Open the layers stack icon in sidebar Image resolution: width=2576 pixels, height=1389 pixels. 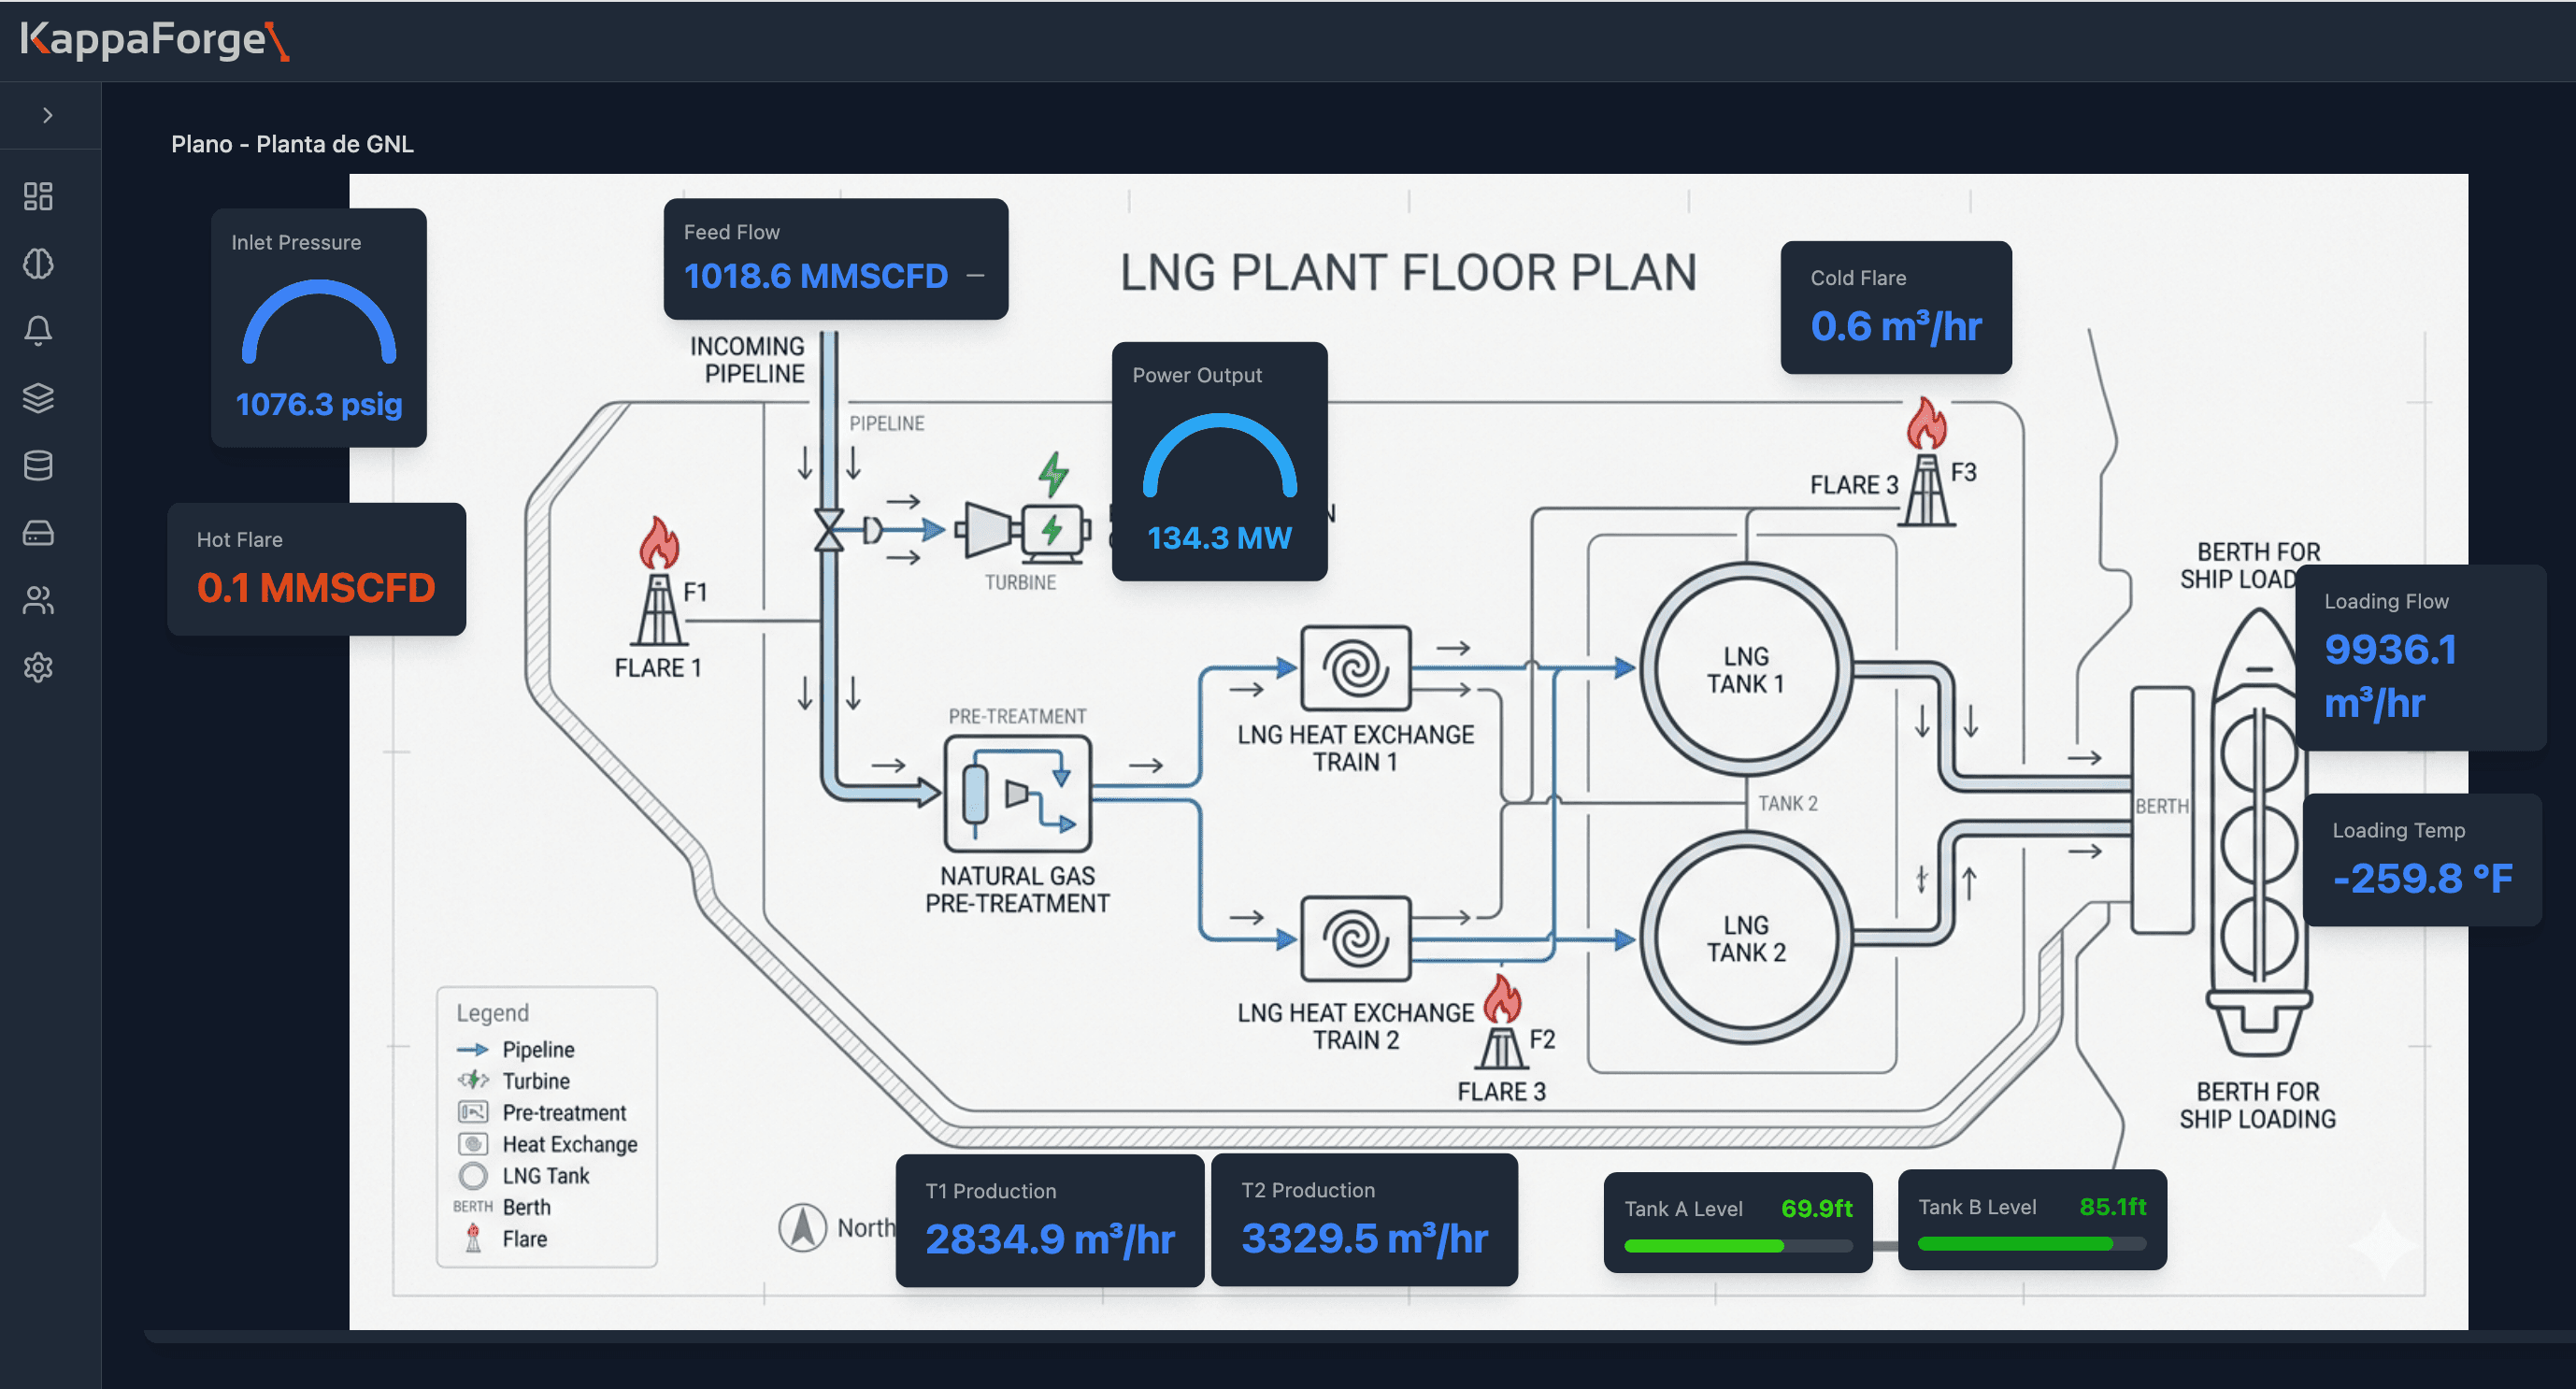[x=38, y=398]
